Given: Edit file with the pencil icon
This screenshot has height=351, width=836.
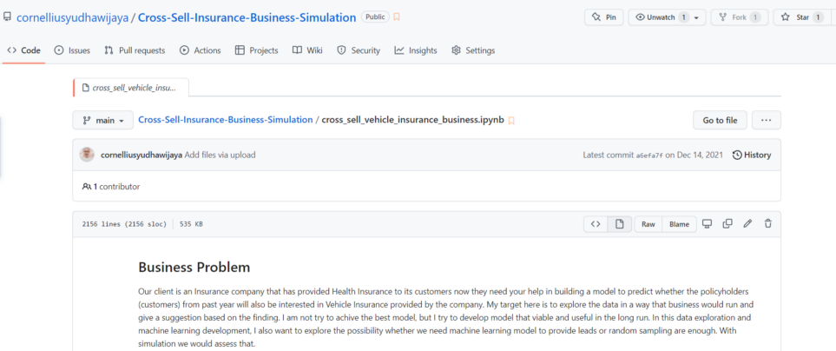Looking at the screenshot, I should 747,224.
